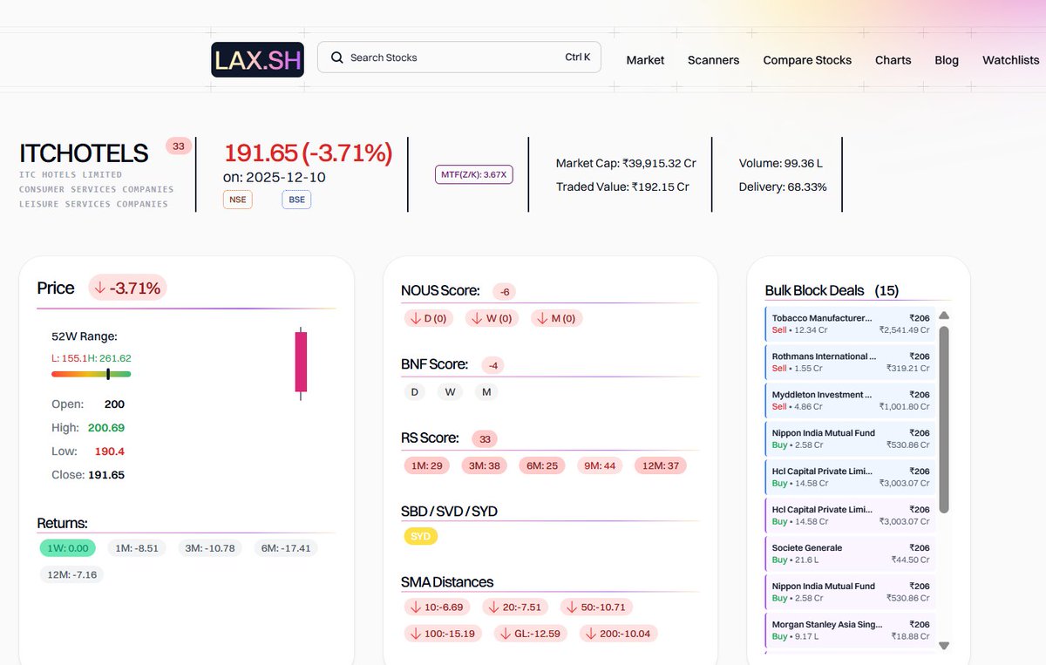The height and width of the screenshot is (665, 1046).
Task: Click the NOUS Score -6 badge
Action: [504, 292]
